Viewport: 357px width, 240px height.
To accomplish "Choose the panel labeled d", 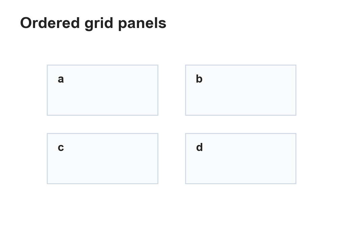I will 241,158.
